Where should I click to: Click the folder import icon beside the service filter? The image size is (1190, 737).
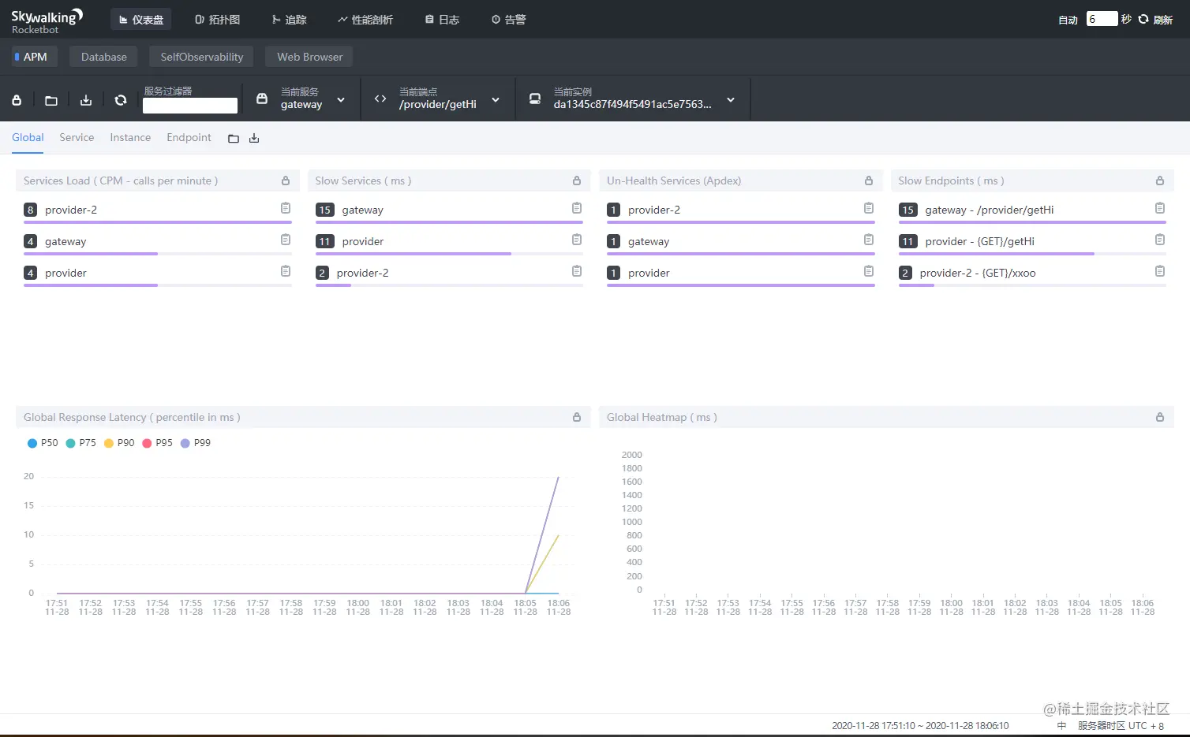click(51, 100)
